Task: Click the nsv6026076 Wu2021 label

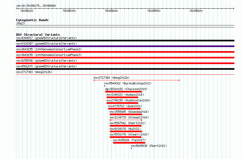Action: [x=125, y=129]
